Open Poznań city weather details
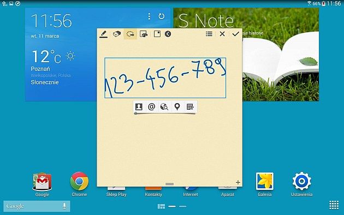Screen dimensions: 344x215 pos(40,69)
